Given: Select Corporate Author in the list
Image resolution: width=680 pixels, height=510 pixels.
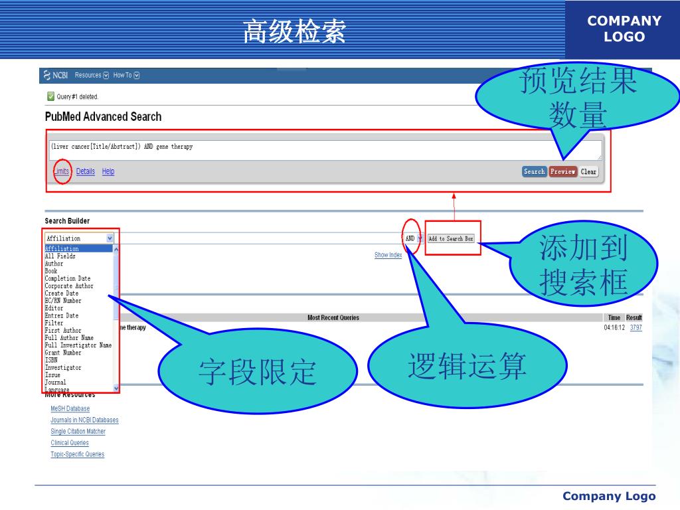Looking at the screenshot, I should (x=78, y=286).
